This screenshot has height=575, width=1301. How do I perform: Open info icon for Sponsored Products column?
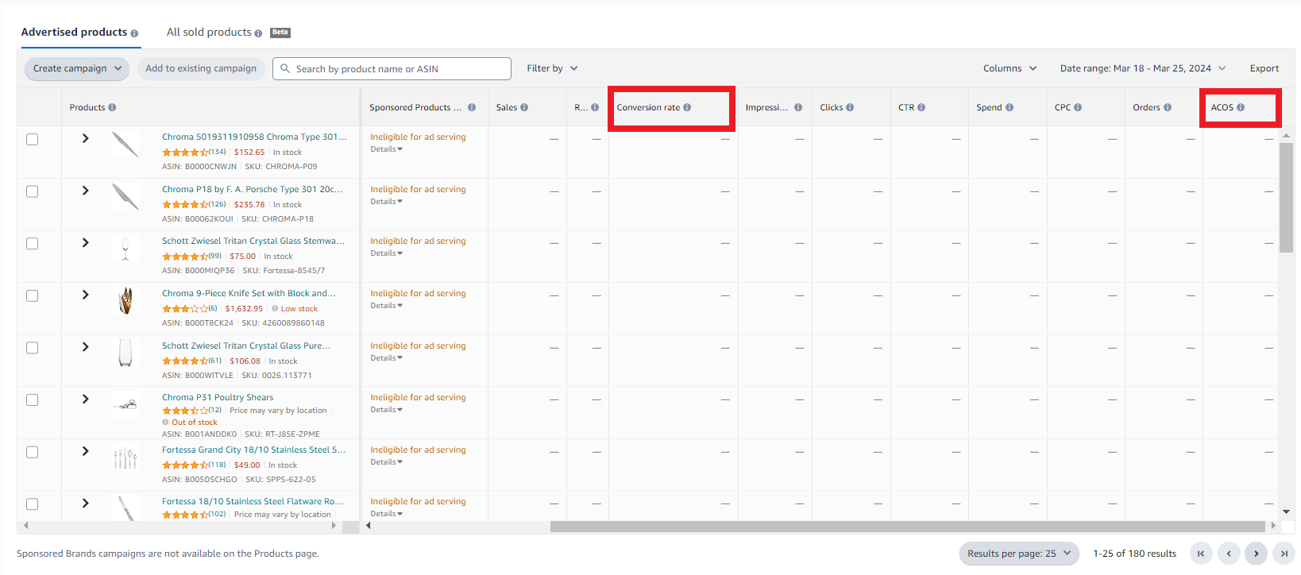pos(472,107)
